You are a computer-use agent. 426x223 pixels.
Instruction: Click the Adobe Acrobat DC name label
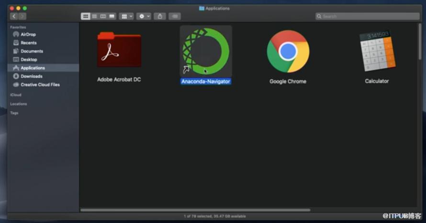tap(119, 79)
